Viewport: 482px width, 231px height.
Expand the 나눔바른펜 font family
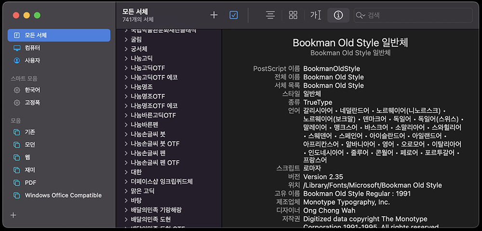pyautogui.click(x=126, y=125)
